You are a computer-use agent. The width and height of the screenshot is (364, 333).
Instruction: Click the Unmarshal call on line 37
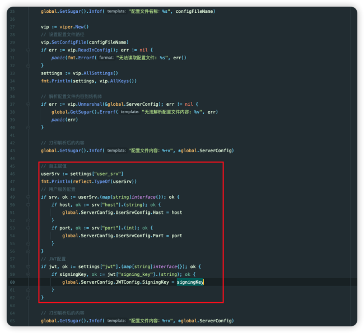coord(90,104)
